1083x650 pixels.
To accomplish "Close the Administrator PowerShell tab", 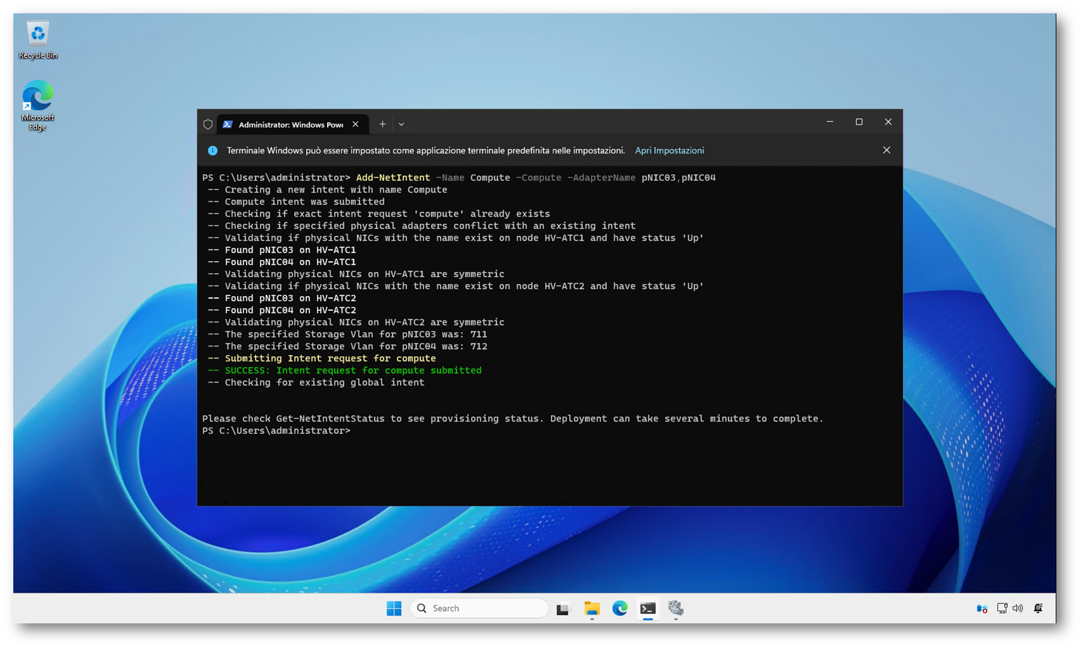I will click(356, 124).
